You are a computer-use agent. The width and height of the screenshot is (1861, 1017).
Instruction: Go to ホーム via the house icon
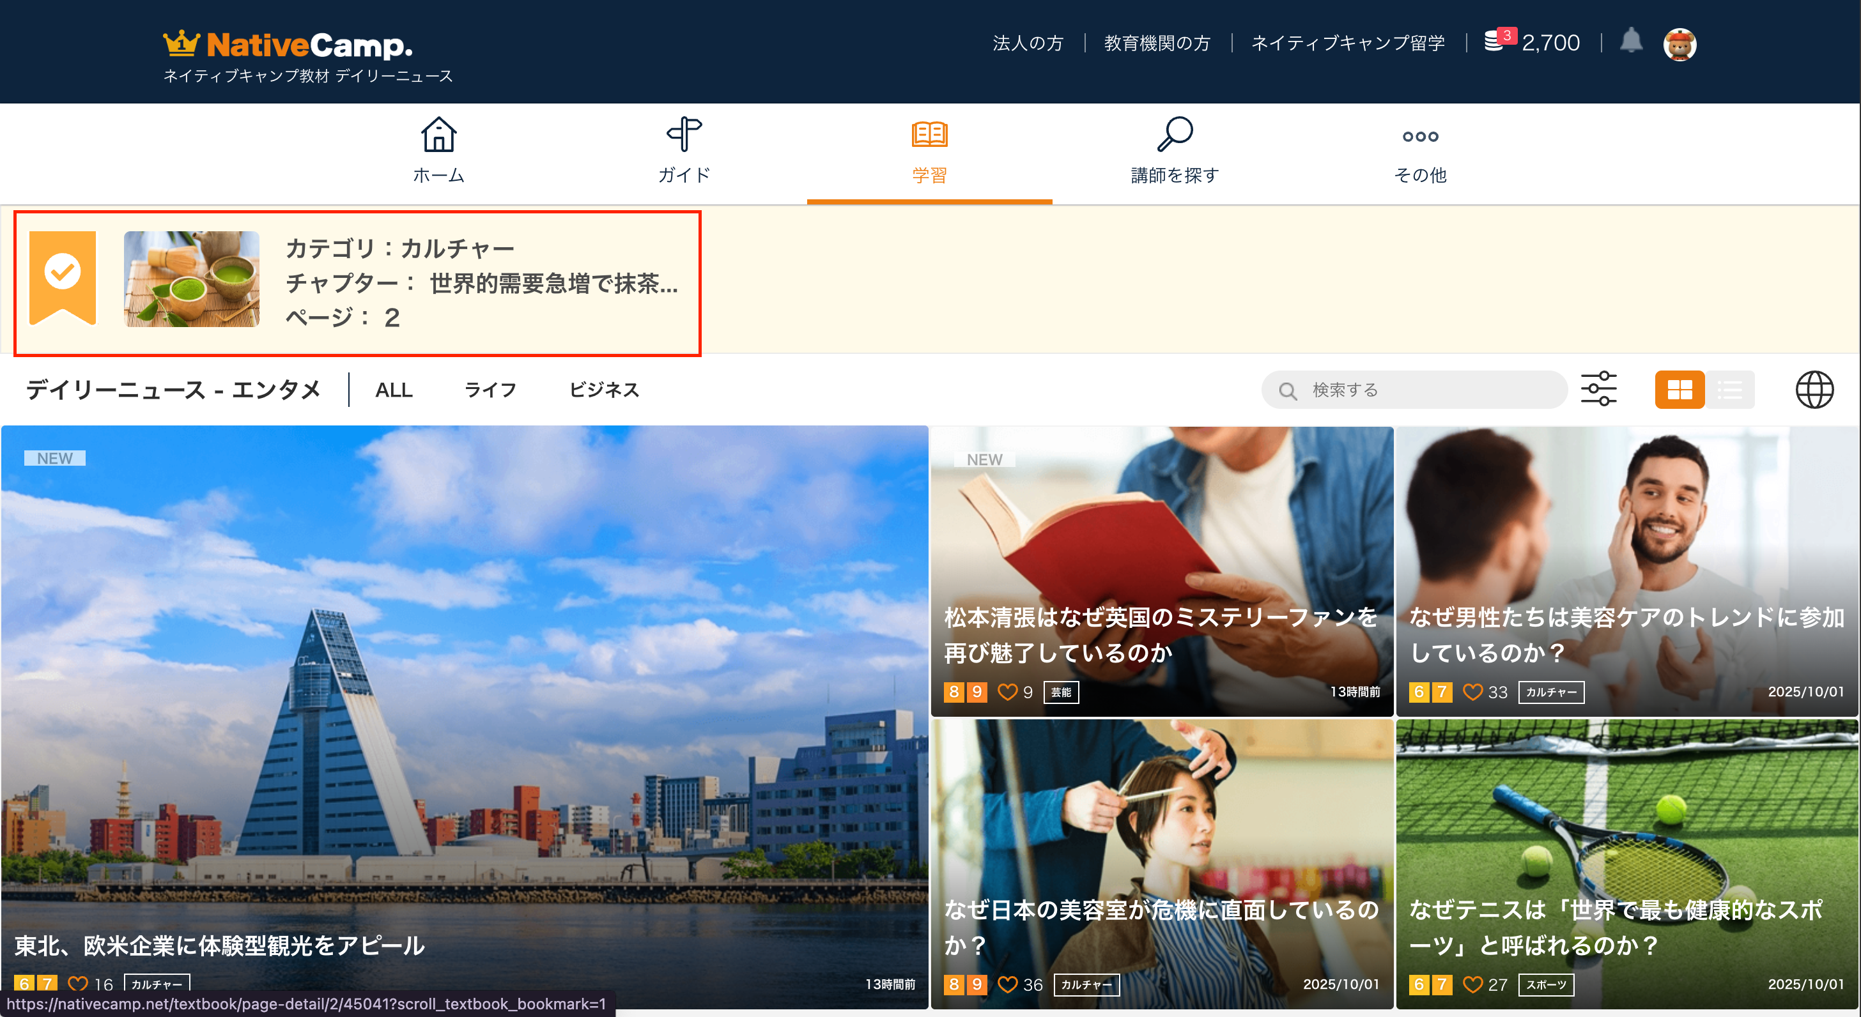438,135
